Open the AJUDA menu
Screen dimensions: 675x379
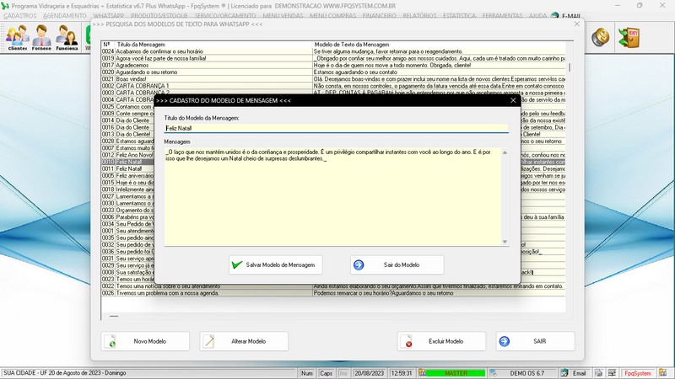pyautogui.click(x=537, y=16)
